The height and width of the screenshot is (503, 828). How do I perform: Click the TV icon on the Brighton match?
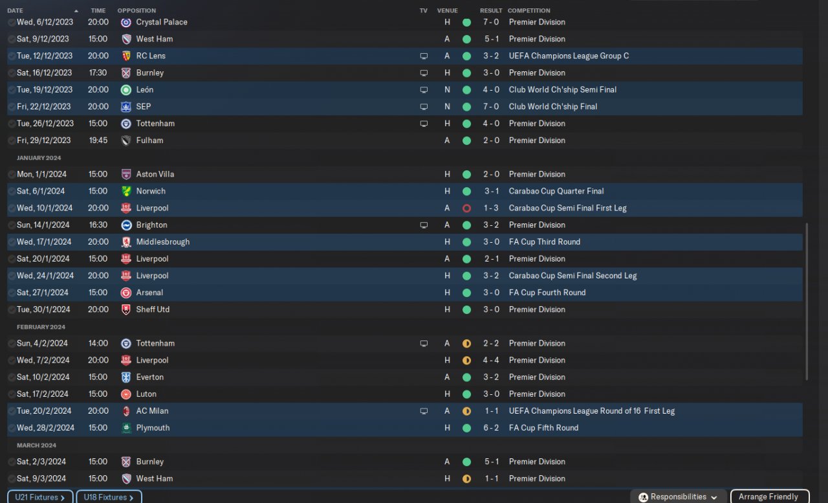[424, 225]
